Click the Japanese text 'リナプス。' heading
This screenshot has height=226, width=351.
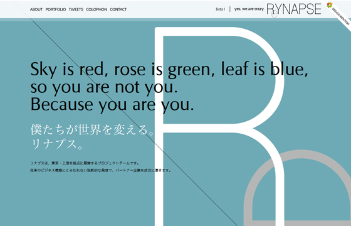click(57, 144)
